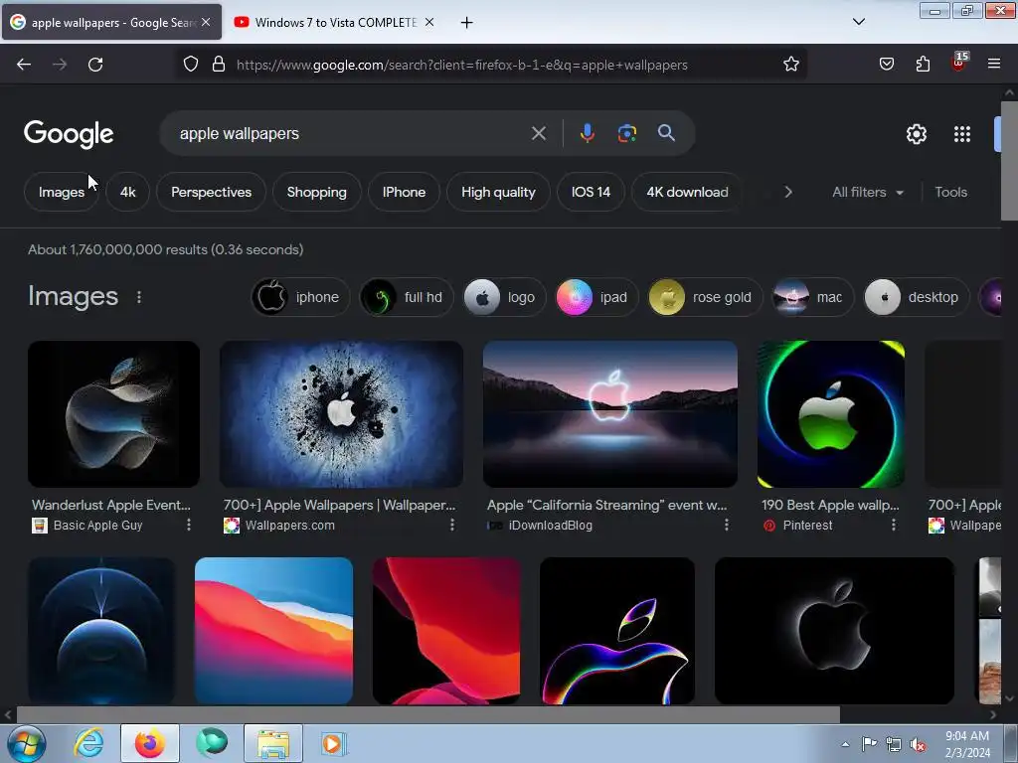Switch to the apple wallpapers Google tab
1018x763 pixels.
coord(111,22)
